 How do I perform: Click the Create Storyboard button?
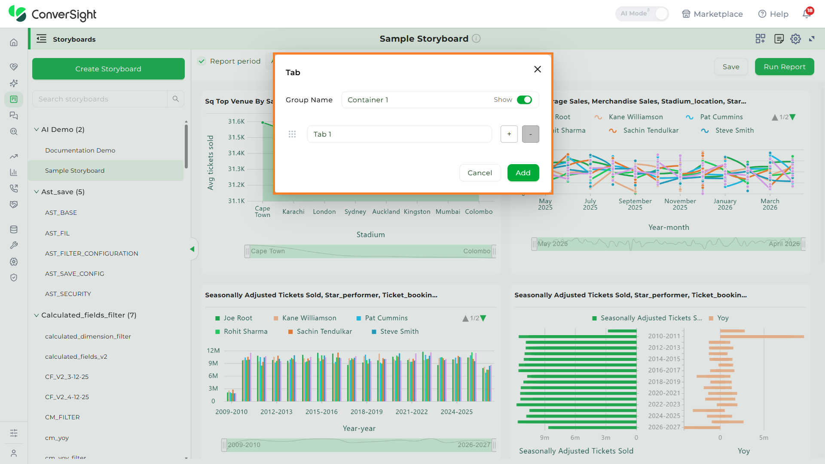108,69
